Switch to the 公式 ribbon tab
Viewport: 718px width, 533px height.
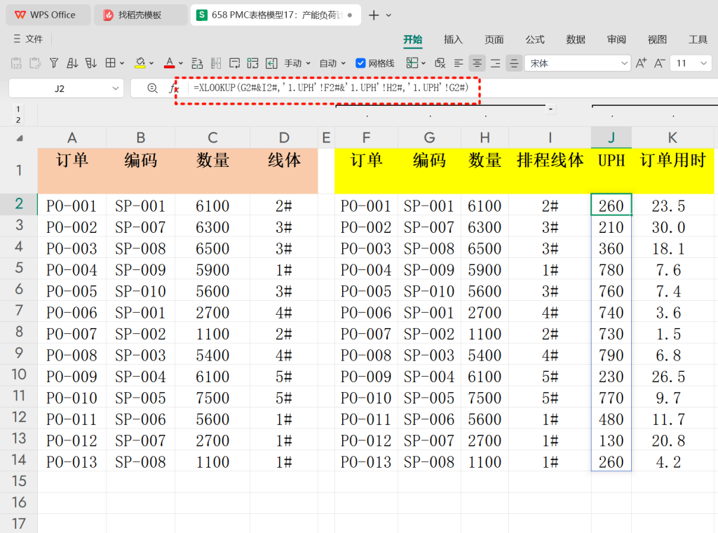tap(535, 39)
